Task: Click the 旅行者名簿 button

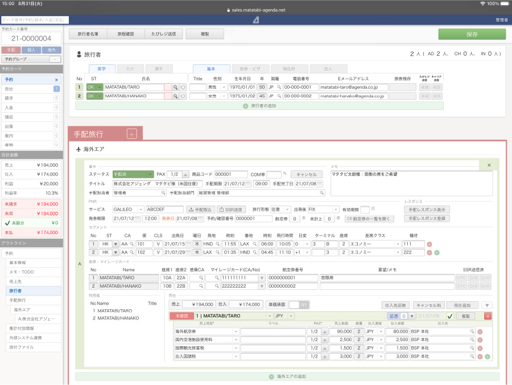Action: coord(87,34)
